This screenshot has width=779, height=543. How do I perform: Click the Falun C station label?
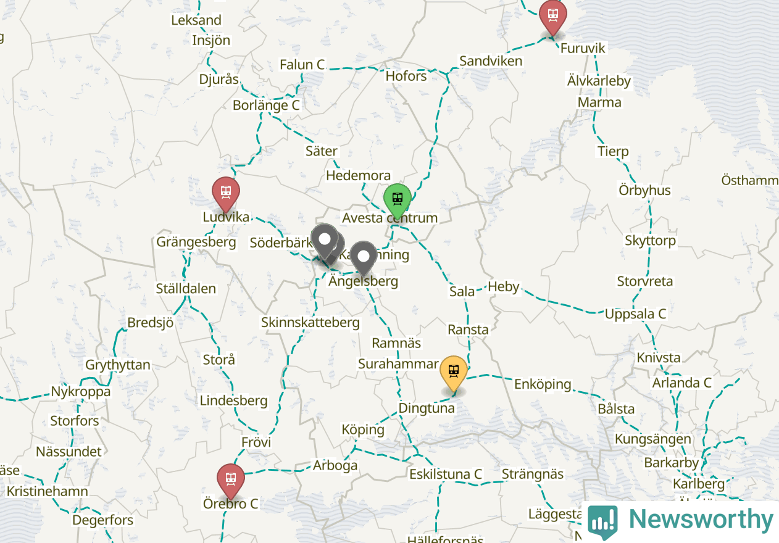pyautogui.click(x=302, y=65)
